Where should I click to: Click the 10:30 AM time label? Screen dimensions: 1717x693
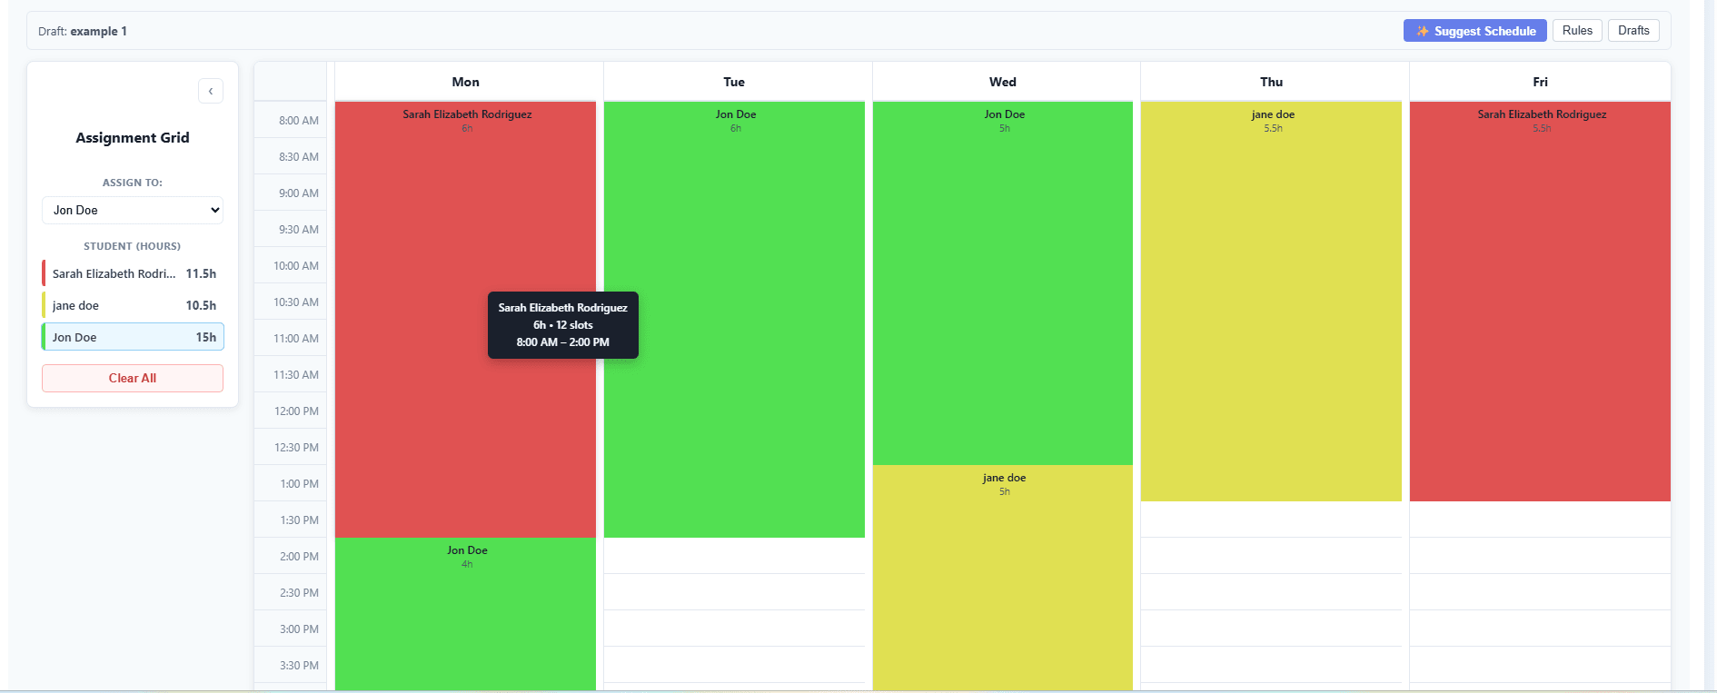[x=296, y=302]
